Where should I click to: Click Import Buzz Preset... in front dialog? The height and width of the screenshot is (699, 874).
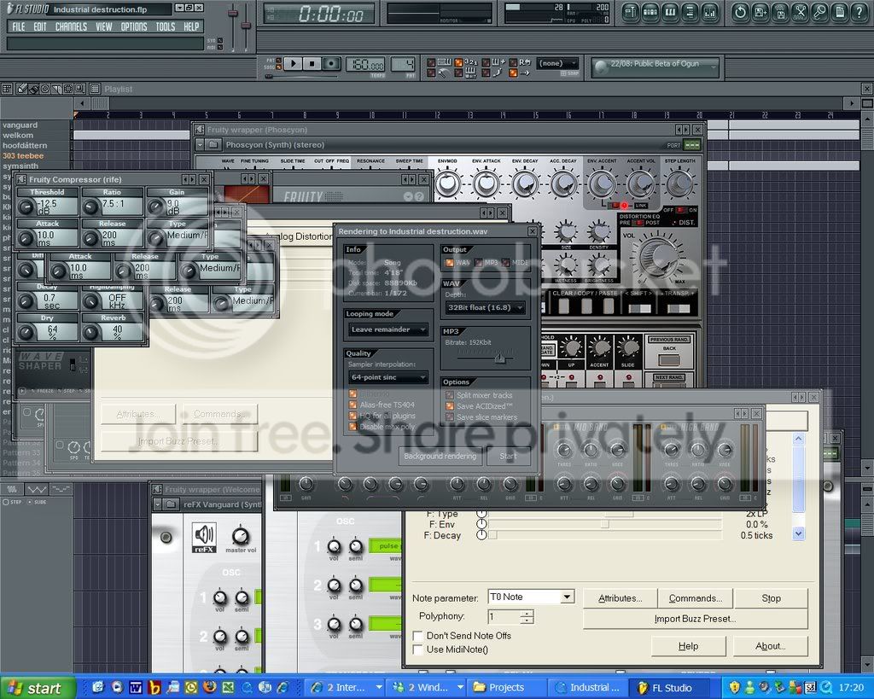pos(695,619)
